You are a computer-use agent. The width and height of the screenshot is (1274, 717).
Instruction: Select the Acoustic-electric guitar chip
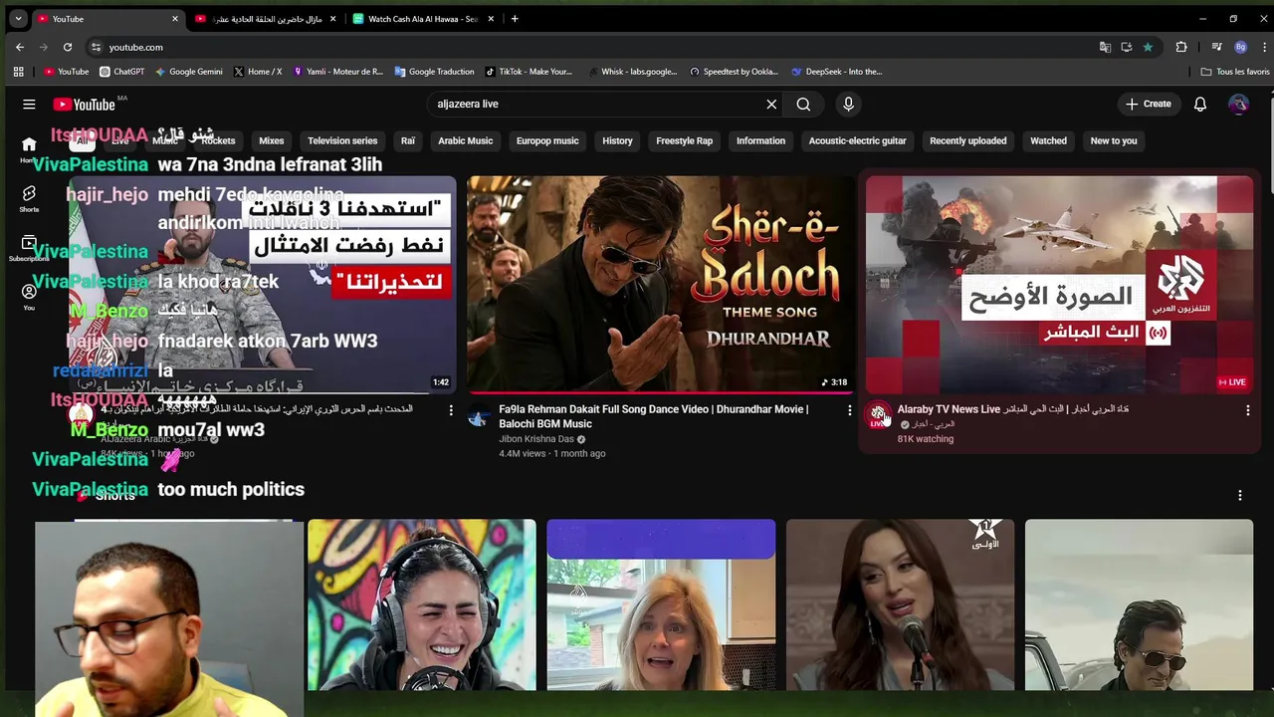(857, 140)
